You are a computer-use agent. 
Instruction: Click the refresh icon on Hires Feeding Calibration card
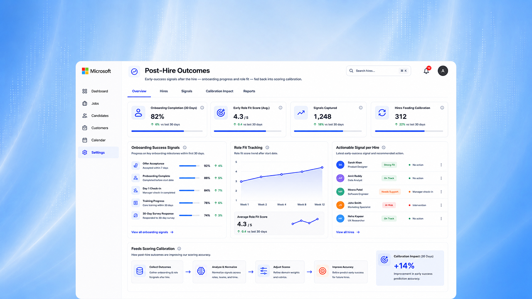pyautogui.click(x=382, y=113)
